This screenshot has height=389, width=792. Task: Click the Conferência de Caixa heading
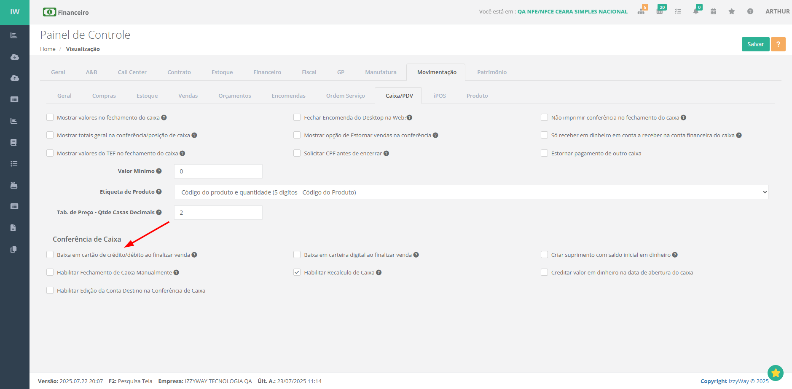click(87, 239)
